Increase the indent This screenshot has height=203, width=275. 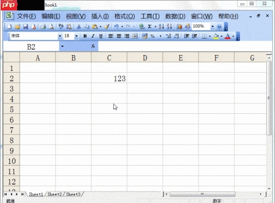[194, 36]
